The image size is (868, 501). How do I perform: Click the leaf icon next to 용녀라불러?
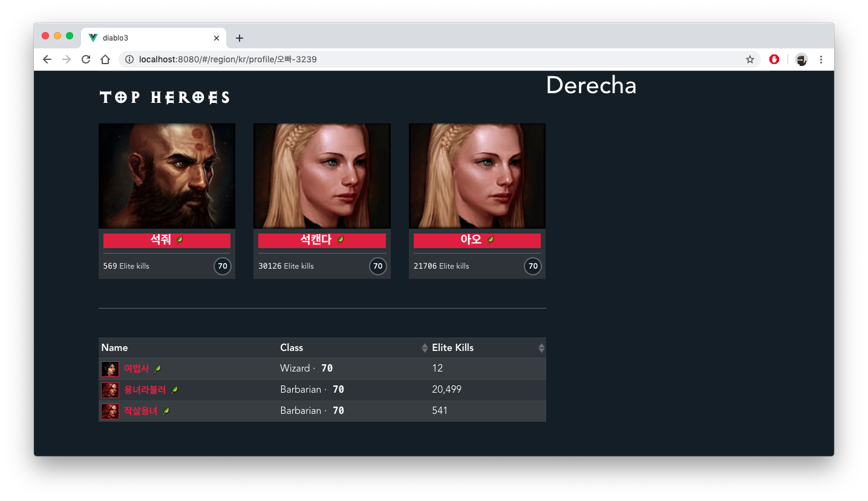pos(175,390)
